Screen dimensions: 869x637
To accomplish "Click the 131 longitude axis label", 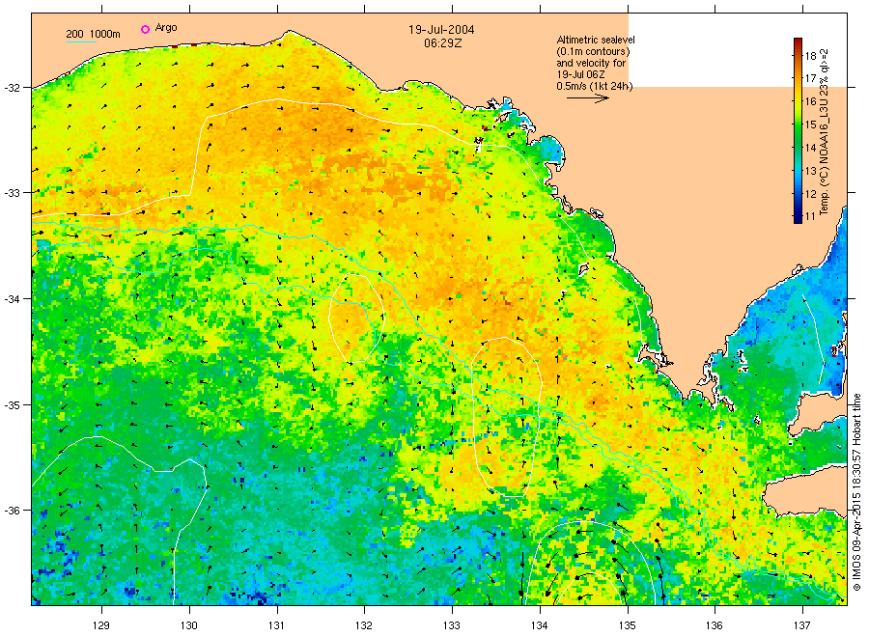I will (276, 625).
